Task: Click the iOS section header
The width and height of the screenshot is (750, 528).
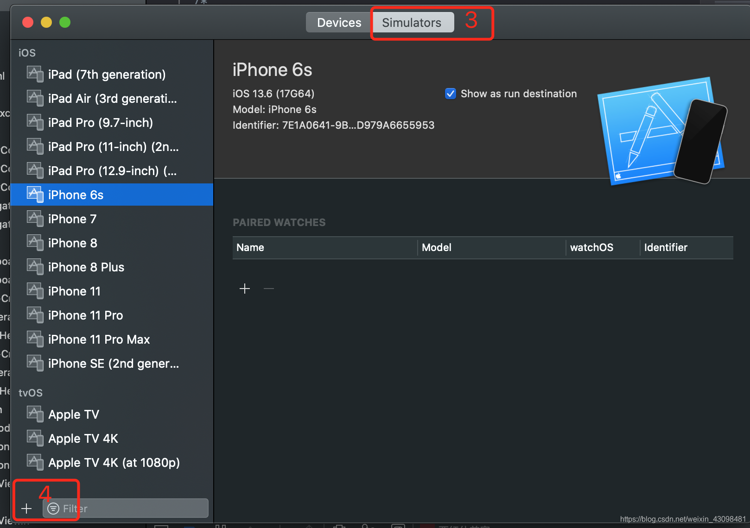Action: pos(27,53)
